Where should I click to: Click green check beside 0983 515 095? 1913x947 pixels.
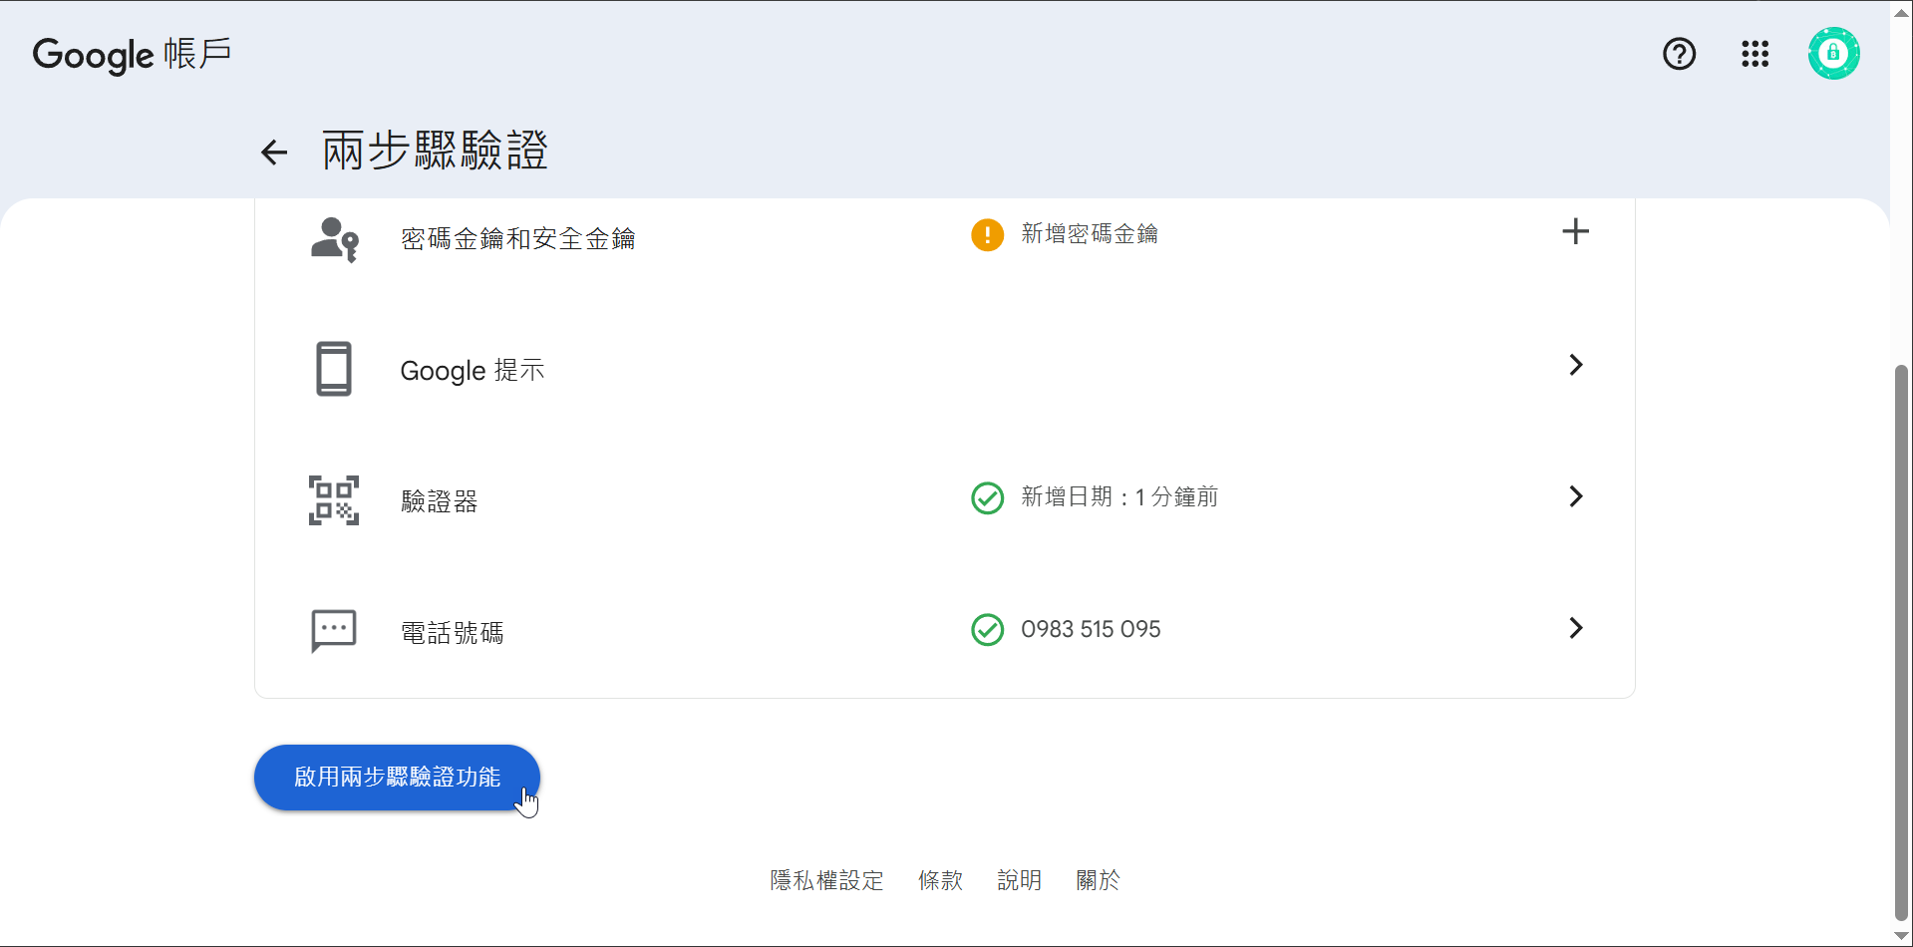click(x=987, y=630)
